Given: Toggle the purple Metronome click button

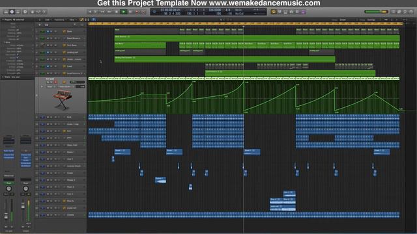Looking at the screenshot, I should (x=303, y=12).
